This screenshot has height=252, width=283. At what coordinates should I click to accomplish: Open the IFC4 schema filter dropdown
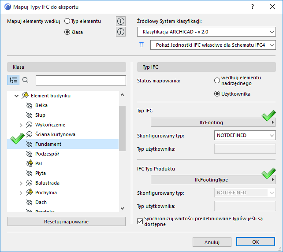pyautogui.click(x=213, y=45)
